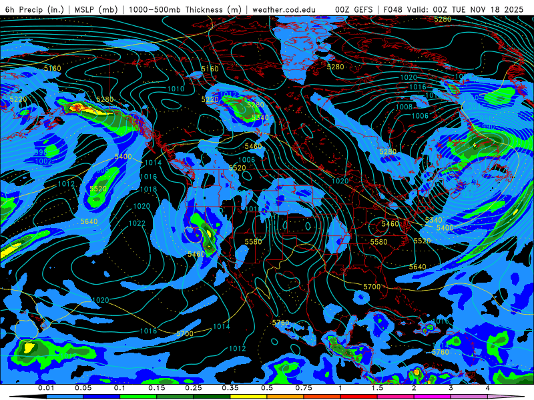Click the 1022 isobar label
This screenshot has height=400, width=534.
(x=137, y=223)
